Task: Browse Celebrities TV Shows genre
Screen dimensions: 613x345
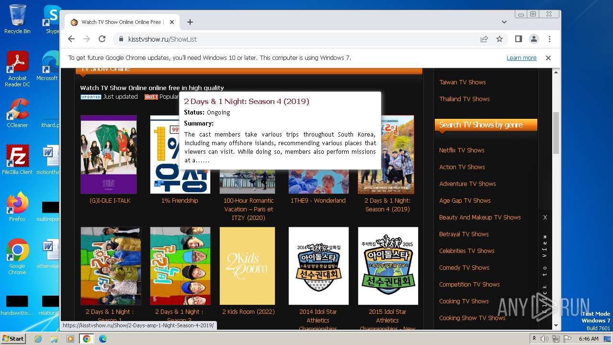Action: (467, 251)
